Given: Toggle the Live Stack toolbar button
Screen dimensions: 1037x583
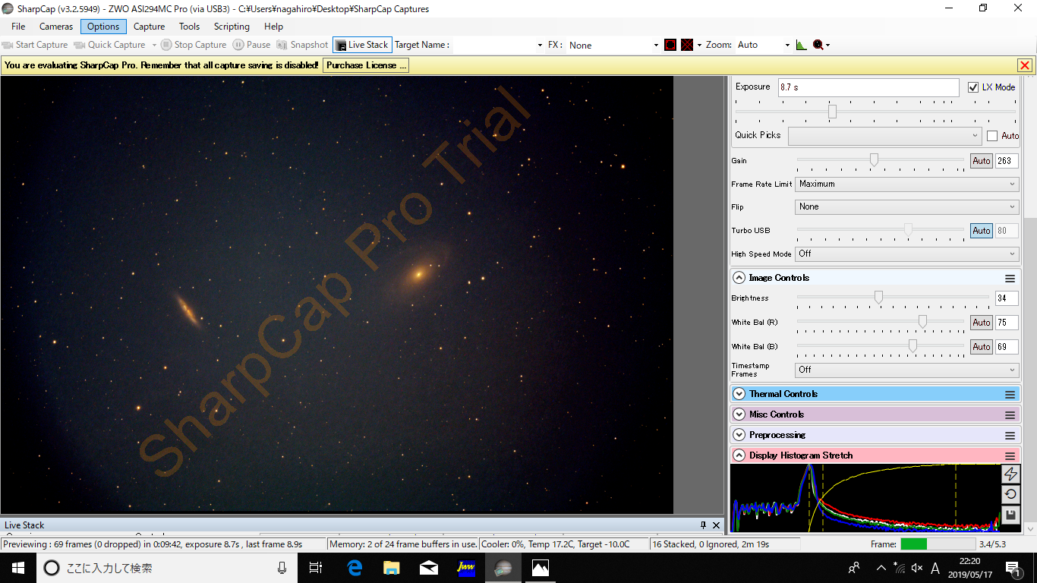Looking at the screenshot, I should [362, 45].
